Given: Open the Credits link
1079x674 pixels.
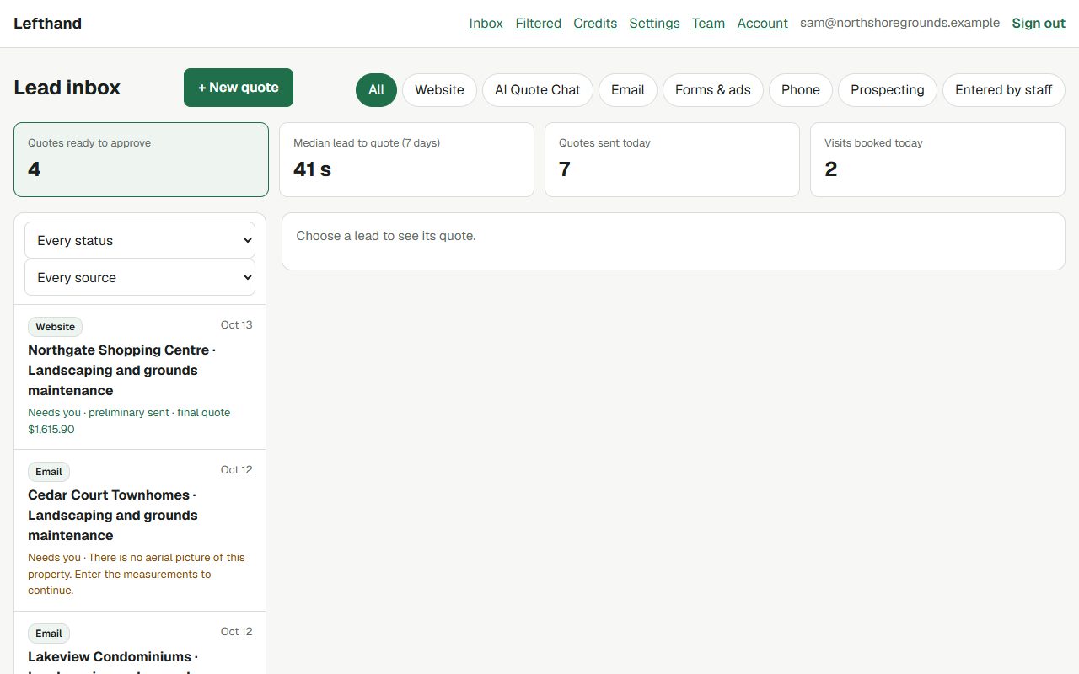Looking at the screenshot, I should pos(595,24).
